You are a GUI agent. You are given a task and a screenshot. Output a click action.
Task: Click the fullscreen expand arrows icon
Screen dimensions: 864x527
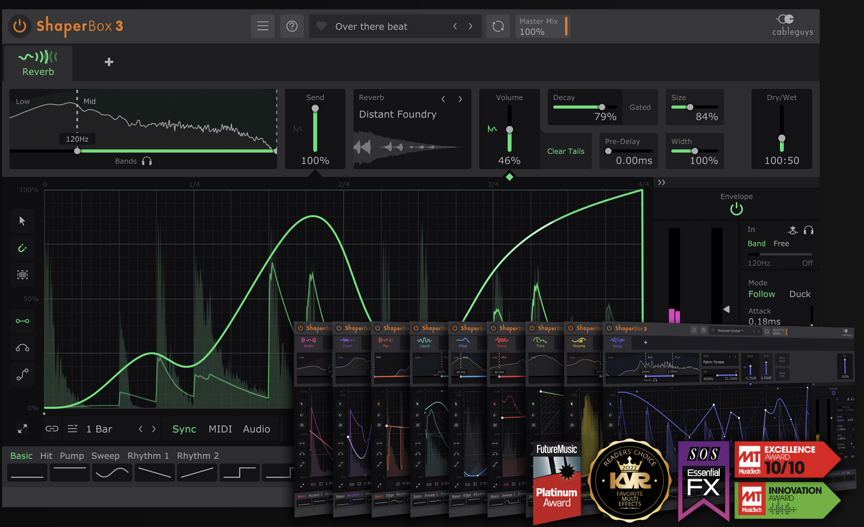pos(22,429)
